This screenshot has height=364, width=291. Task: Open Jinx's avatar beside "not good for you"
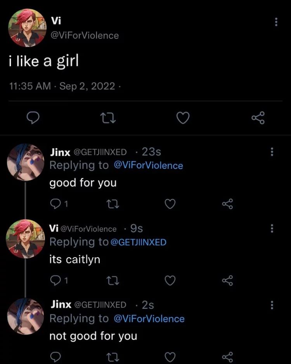[26, 316]
